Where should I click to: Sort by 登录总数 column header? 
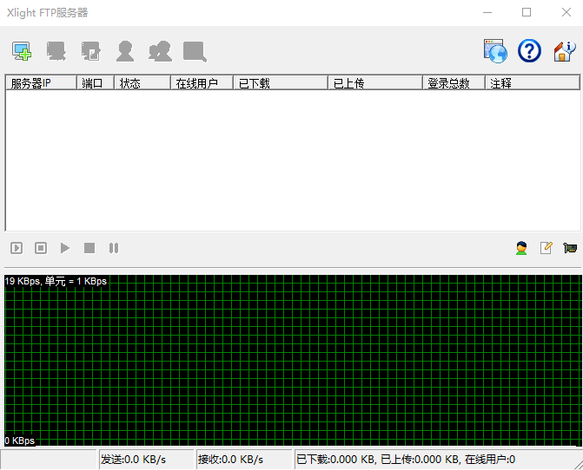[x=454, y=82]
